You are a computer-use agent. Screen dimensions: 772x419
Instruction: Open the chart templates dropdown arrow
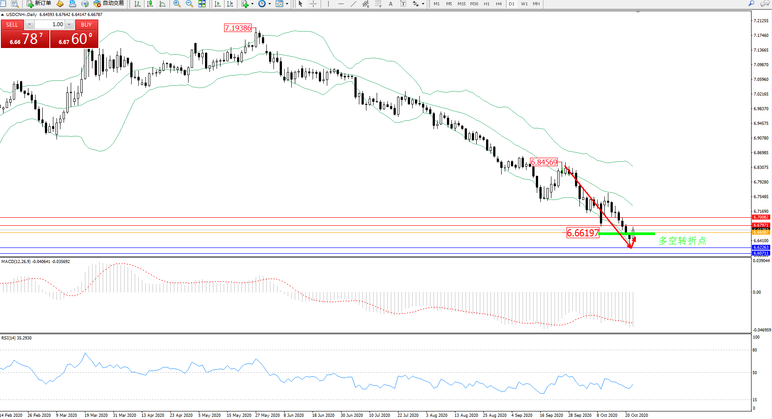(287, 4)
